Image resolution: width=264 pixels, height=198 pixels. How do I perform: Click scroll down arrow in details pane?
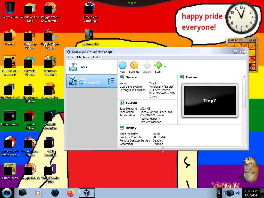click(244, 146)
